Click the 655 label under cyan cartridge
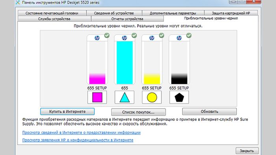Viewport: 276px width, 155px height. tap(125, 88)
